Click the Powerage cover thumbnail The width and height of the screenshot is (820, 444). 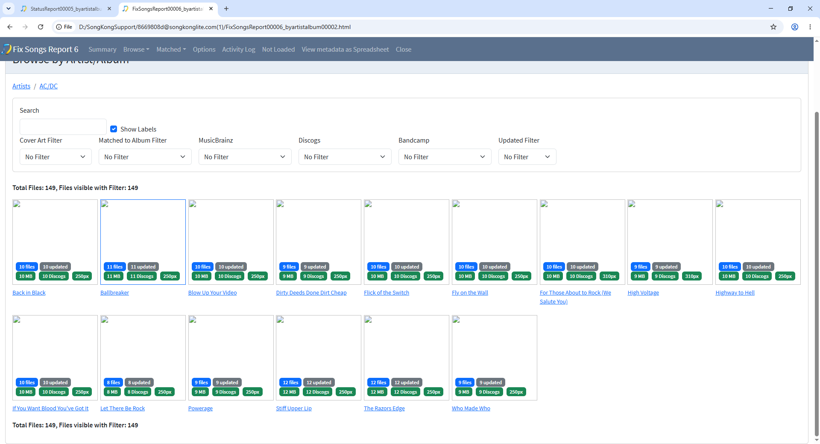pyautogui.click(x=231, y=358)
